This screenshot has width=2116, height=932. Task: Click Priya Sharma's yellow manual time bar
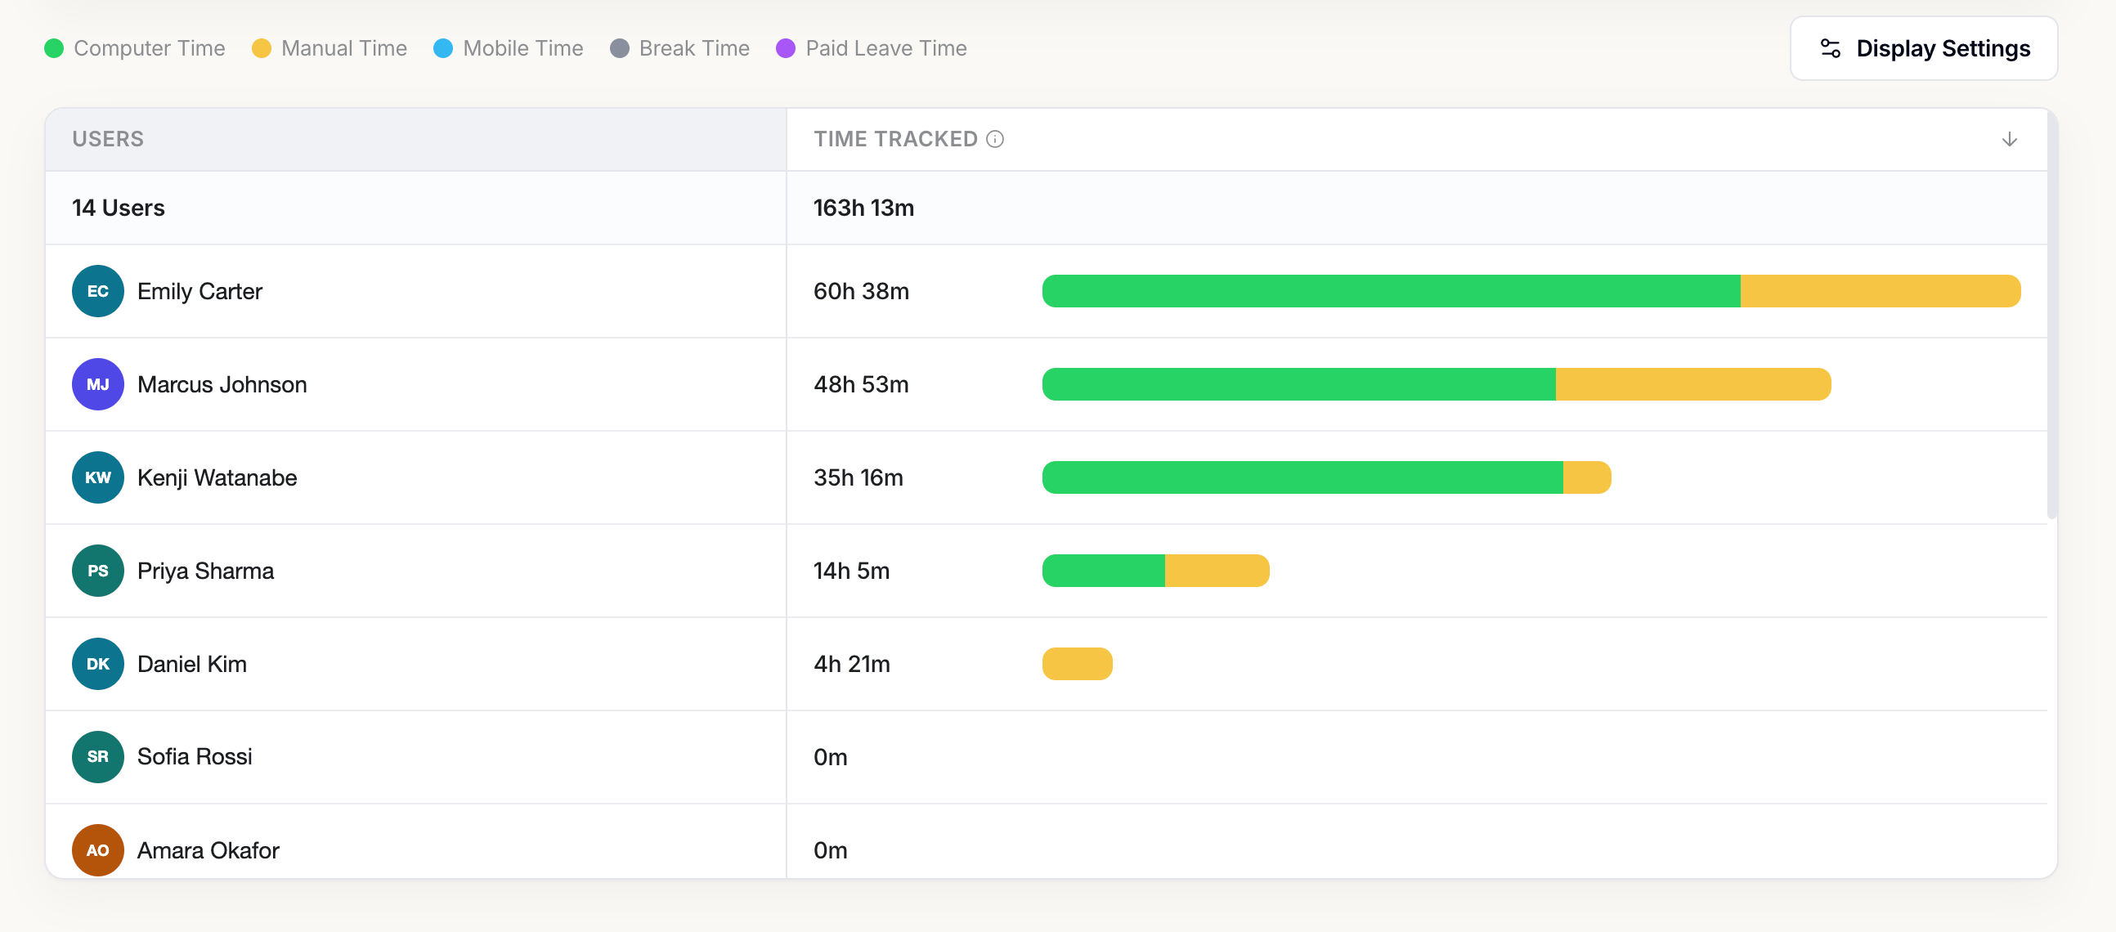(x=1217, y=571)
